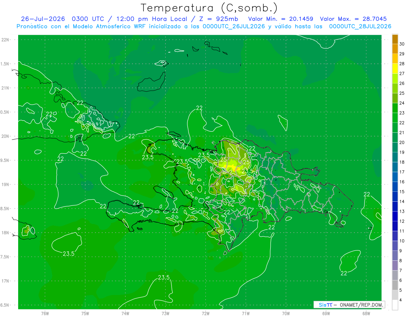Click the '15' color bar label
Image resolution: width=411 pixels, height=318 pixels.
click(402, 192)
